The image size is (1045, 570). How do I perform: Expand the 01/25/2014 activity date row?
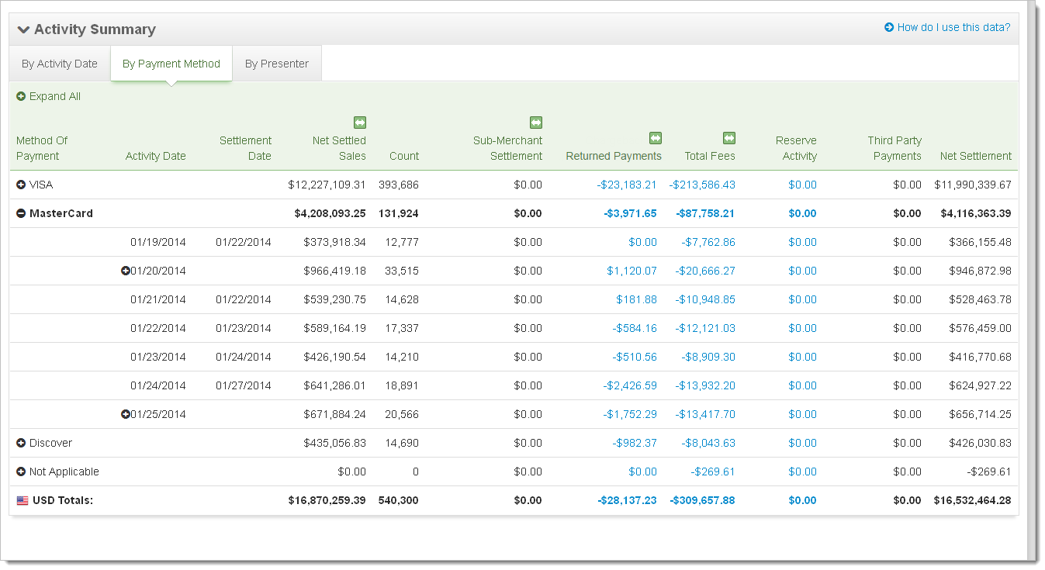tap(126, 415)
